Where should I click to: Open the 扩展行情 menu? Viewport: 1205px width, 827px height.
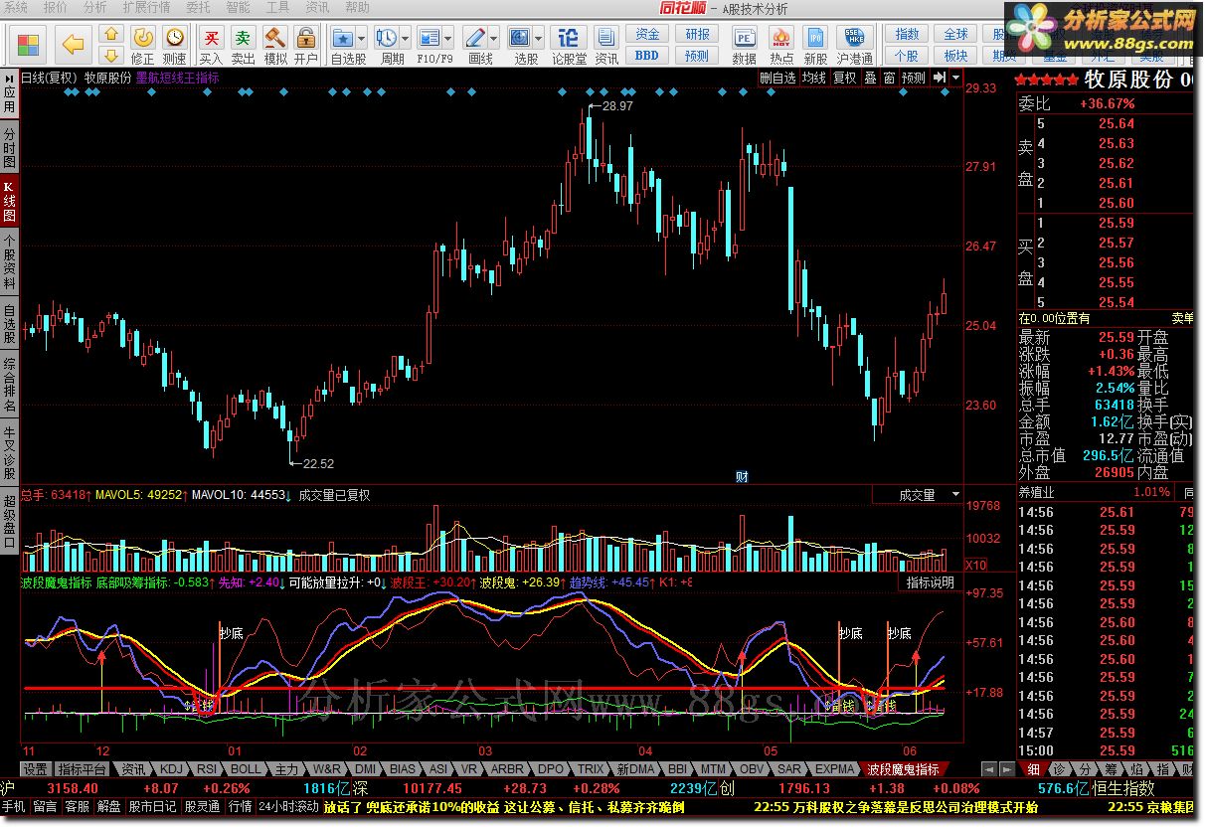(x=146, y=8)
